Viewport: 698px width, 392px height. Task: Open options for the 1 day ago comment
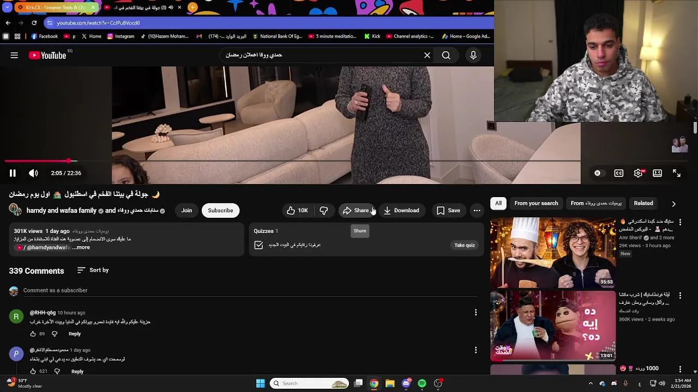476,350
